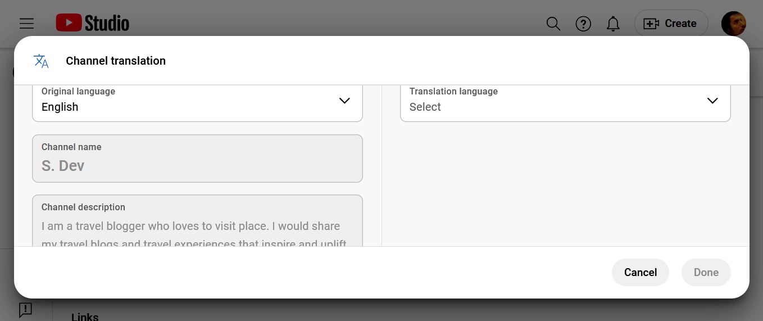Click the camera-plus icon in Create

(x=651, y=24)
